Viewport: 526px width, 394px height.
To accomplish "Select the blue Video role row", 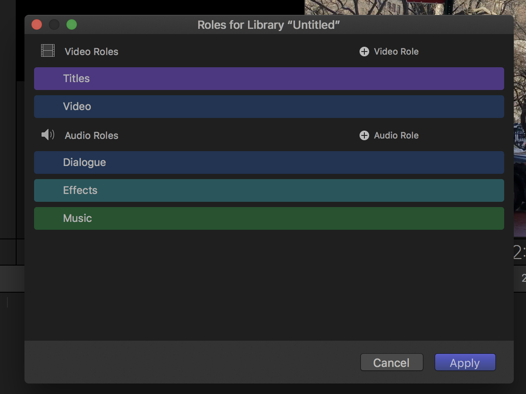I will (x=269, y=107).
